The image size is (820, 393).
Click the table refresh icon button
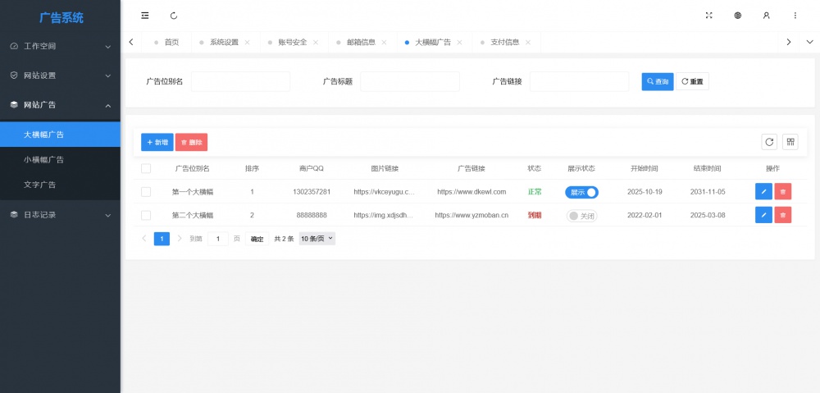(769, 142)
